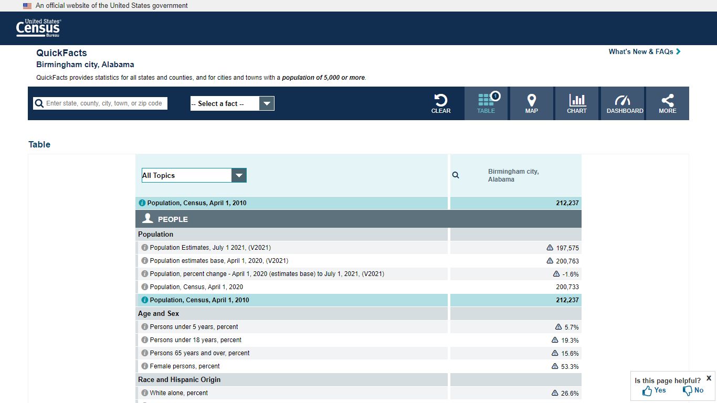The height and width of the screenshot is (403, 717).
Task: Click warning triangle next to 19.3%
Action: [555, 340]
